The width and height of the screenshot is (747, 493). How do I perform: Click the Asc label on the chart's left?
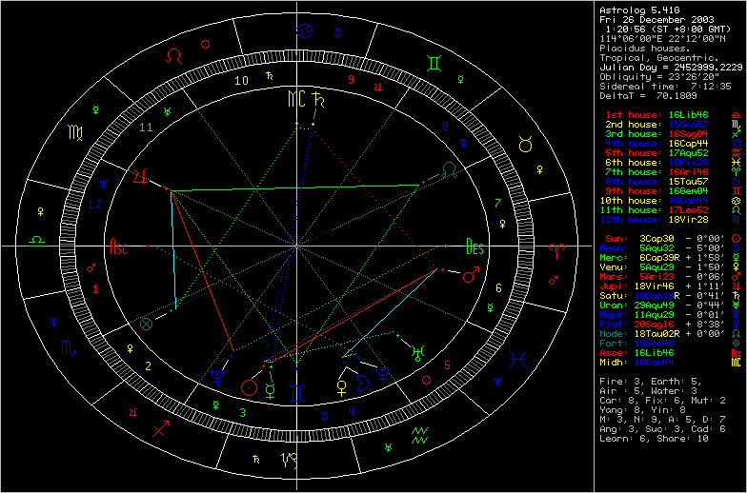tap(120, 248)
